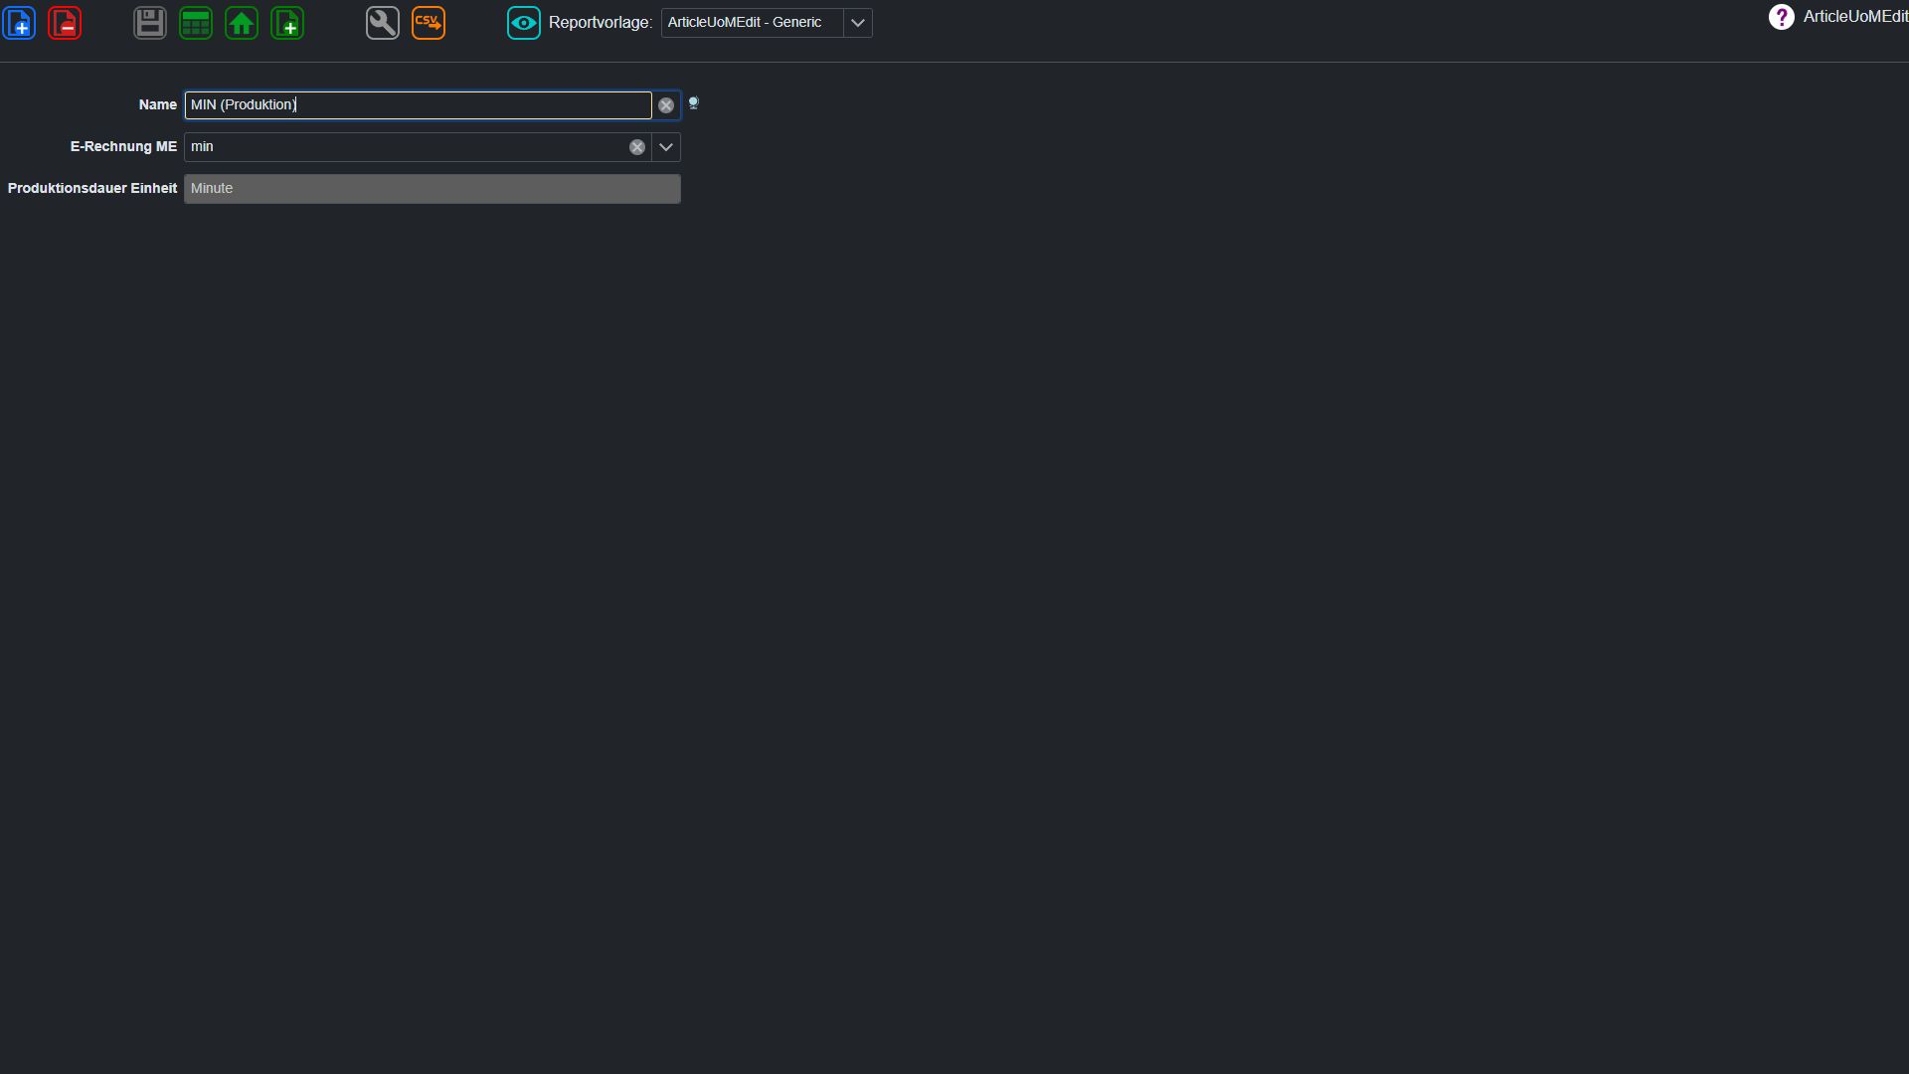Clear the E-Rechnung ME field value
Image resolution: width=1909 pixels, height=1074 pixels.
pyautogui.click(x=637, y=147)
